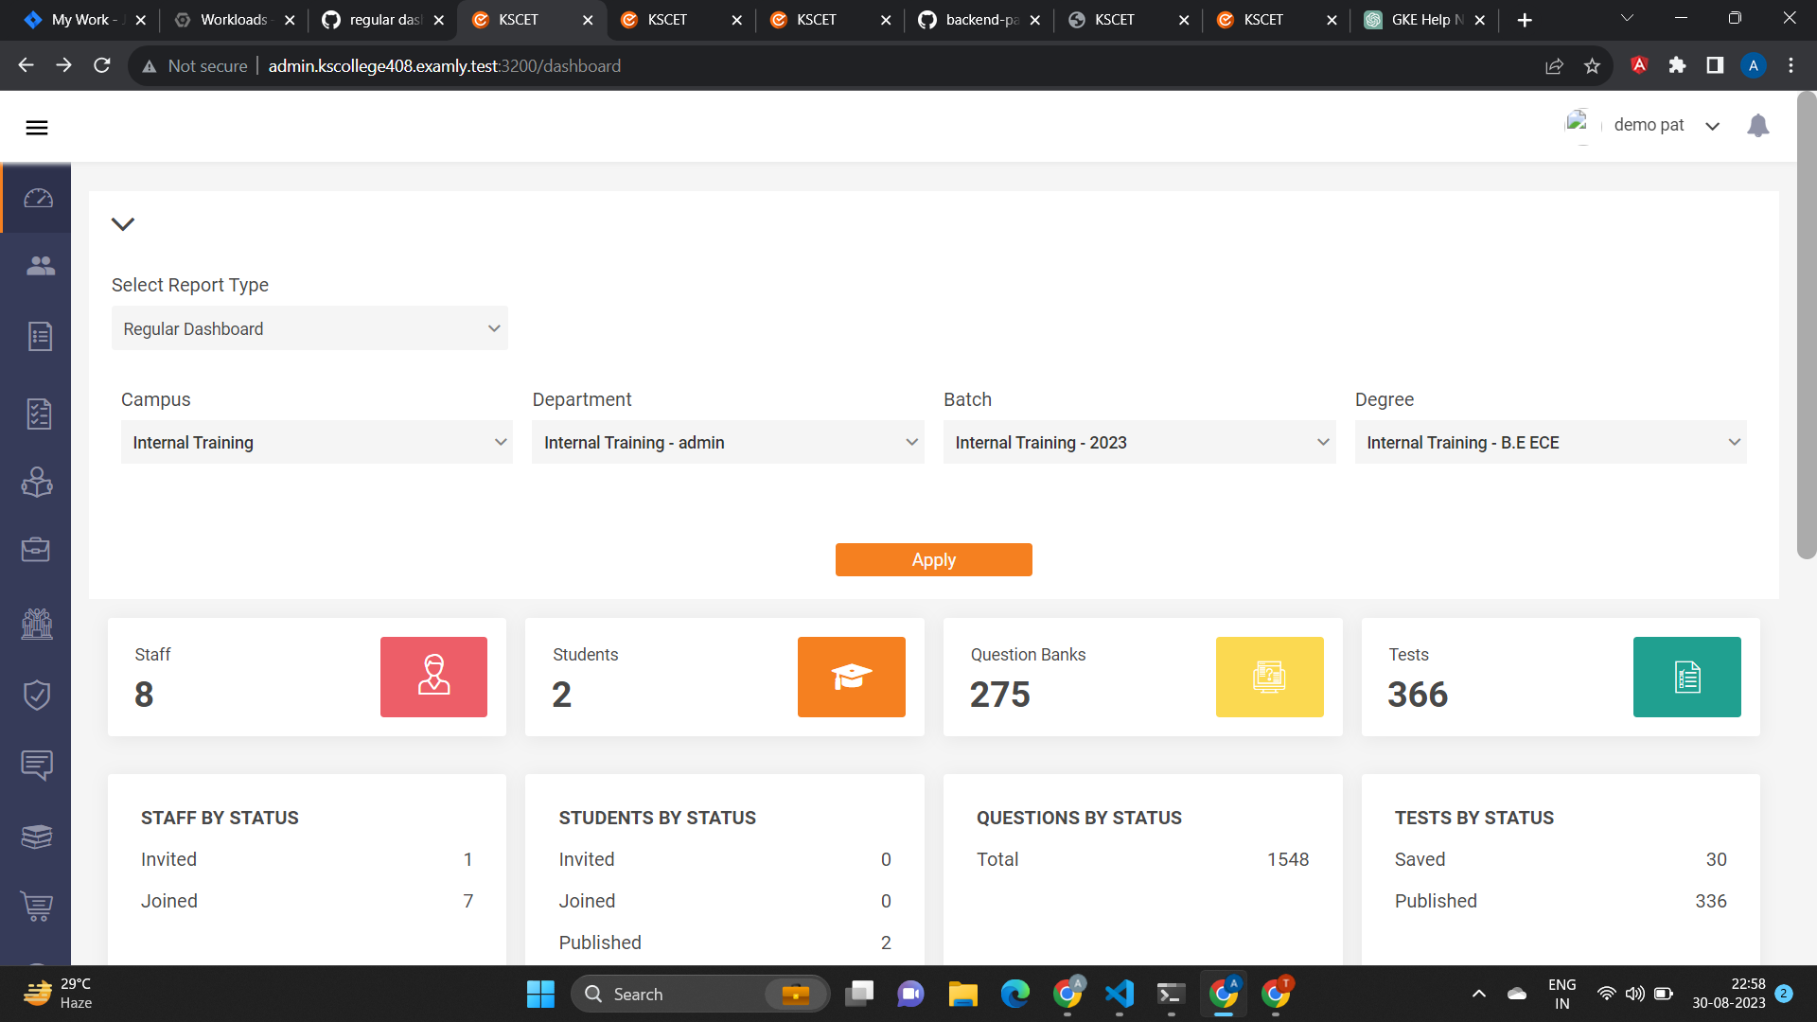The image size is (1817, 1022).
Task: Open the building crowd sidebar icon
Action: pos(37,624)
